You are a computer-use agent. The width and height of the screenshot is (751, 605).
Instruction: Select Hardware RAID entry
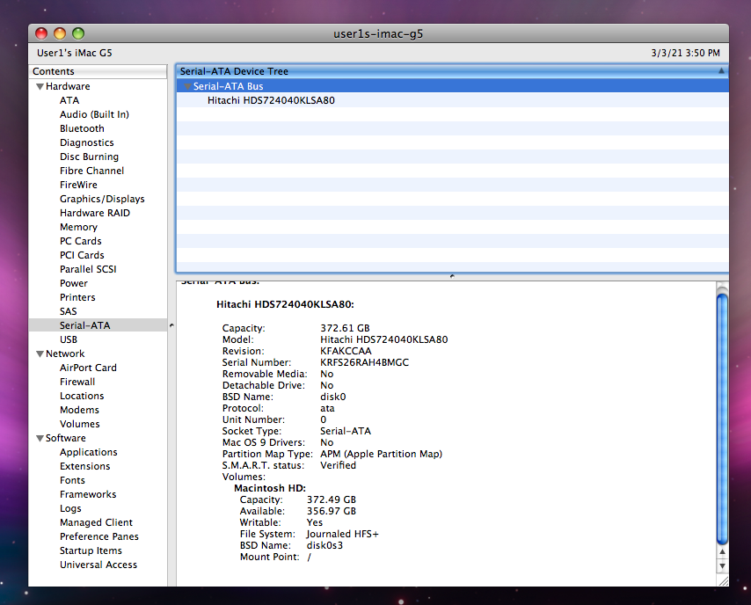point(95,213)
